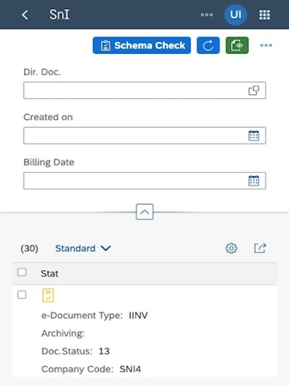Click the Stat column header

pos(50,274)
